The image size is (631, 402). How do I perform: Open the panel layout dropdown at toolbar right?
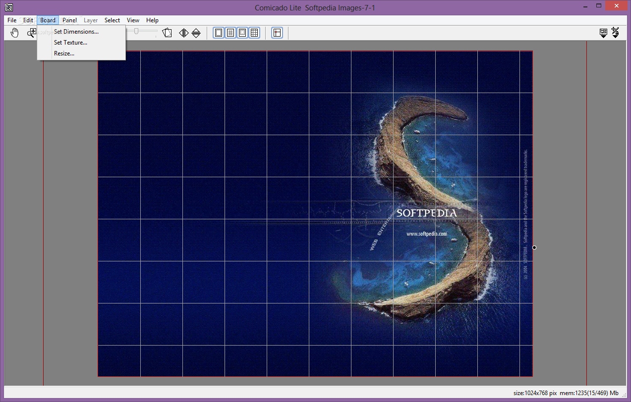603,33
